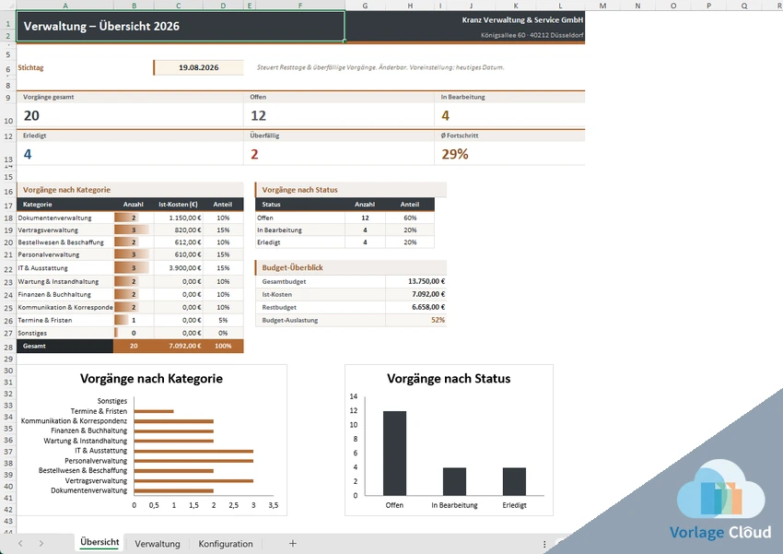Click the Offen bar in status chart

pyautogui.click(x=394, y=454)
